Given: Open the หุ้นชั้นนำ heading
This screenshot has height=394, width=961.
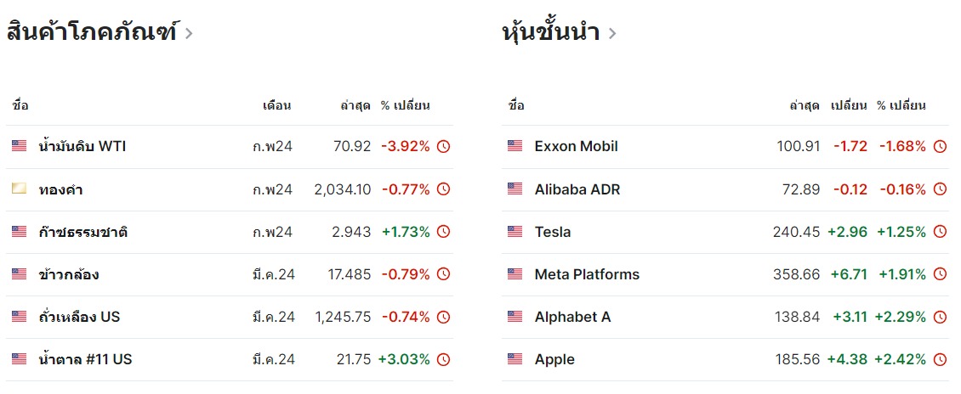Looking at the screenshot, I should 550,31.
